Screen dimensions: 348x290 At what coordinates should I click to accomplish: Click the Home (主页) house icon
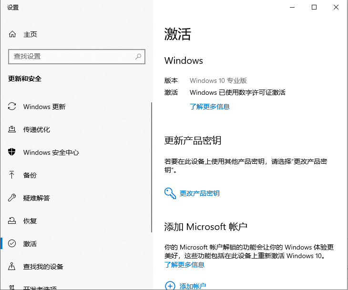(x=12, y=34)
